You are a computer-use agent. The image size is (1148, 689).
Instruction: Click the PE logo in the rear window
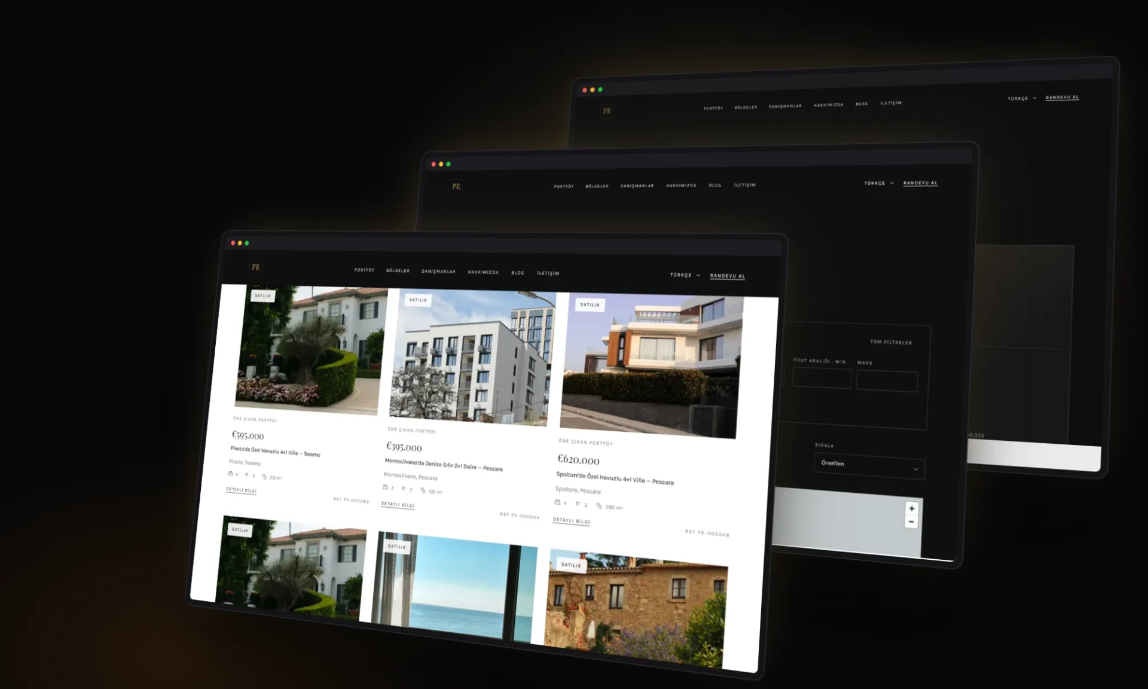[x=607, y=111]
